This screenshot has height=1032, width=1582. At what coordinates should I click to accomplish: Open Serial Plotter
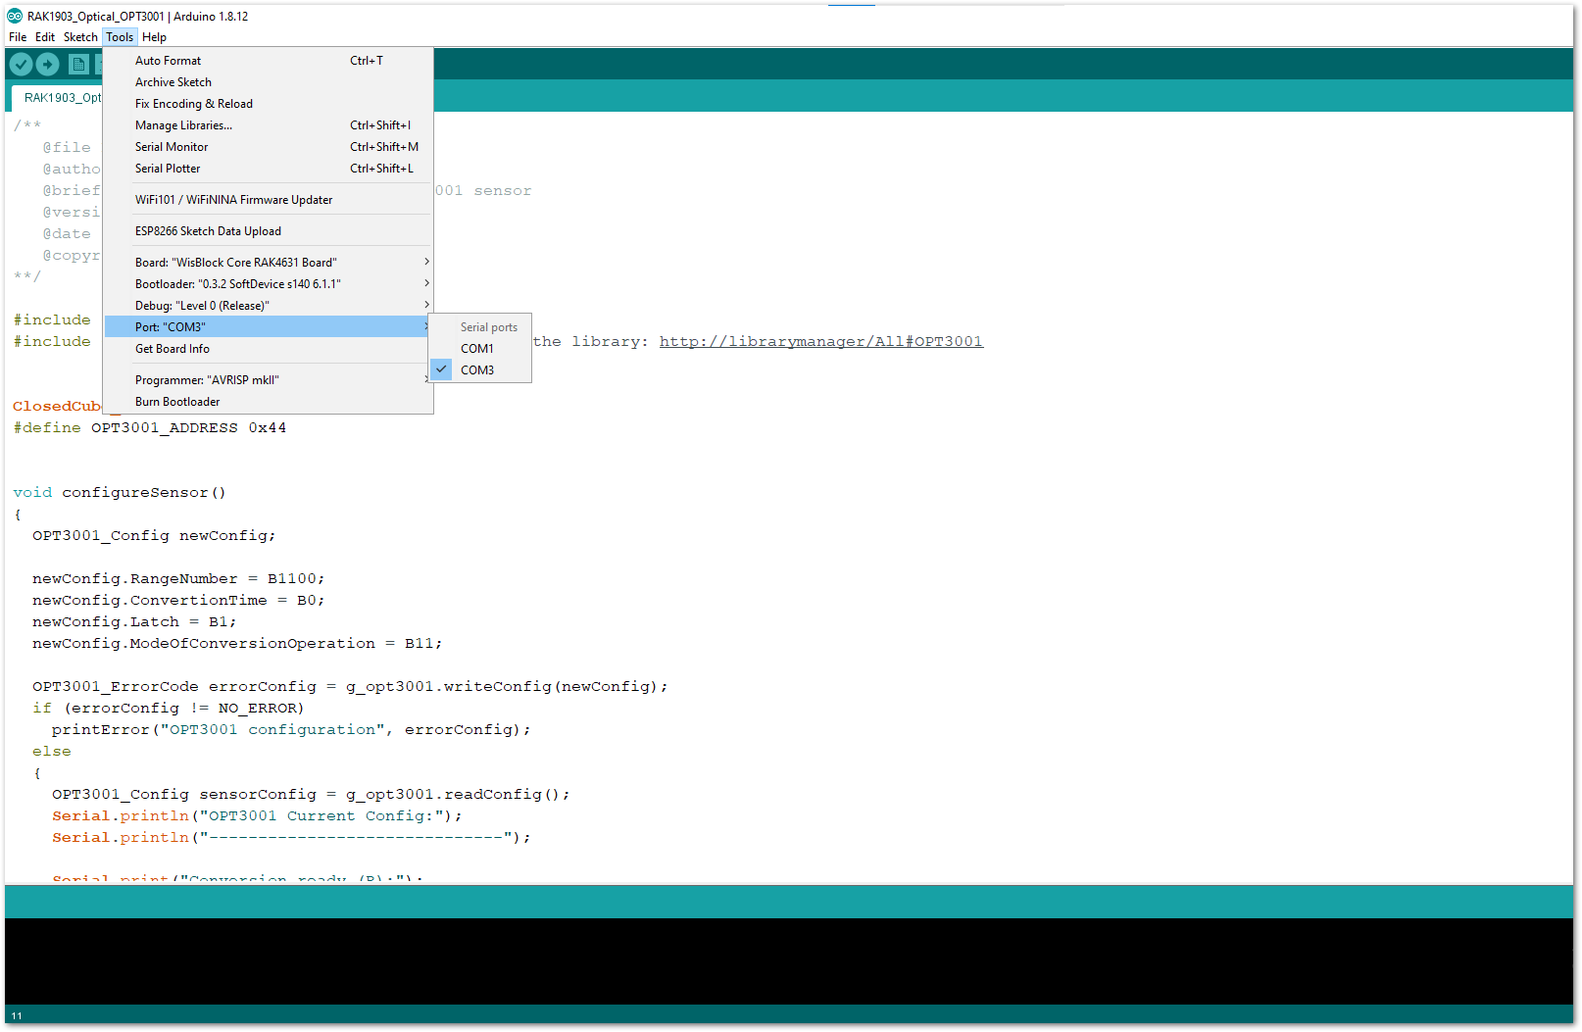coord(268,169)
